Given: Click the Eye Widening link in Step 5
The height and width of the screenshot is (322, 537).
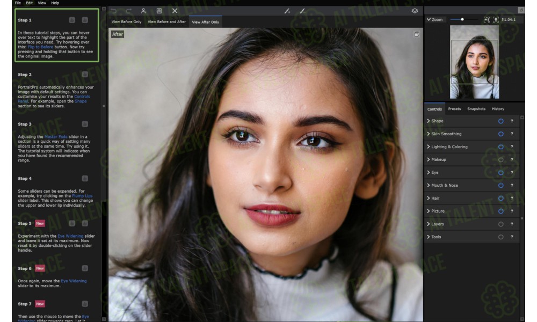Looking at the screenshot, I should 70,236.
